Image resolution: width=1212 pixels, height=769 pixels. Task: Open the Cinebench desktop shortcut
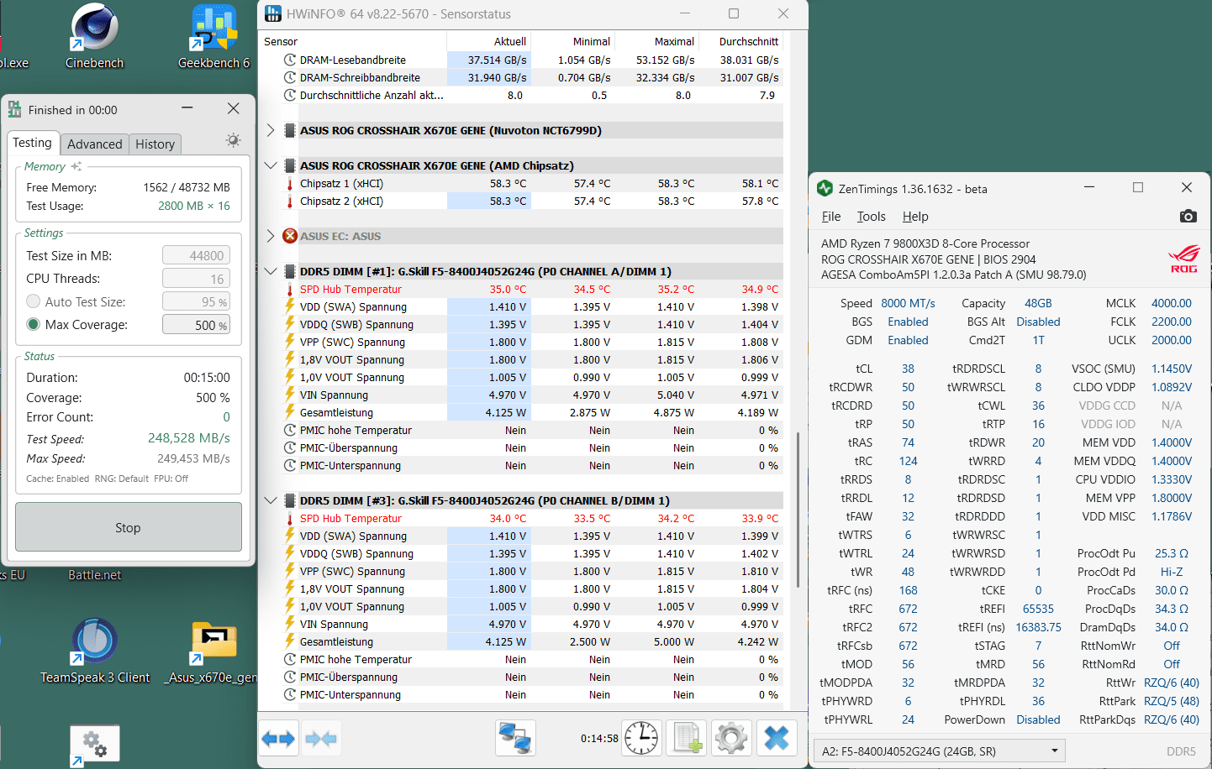tap(94, 37)
